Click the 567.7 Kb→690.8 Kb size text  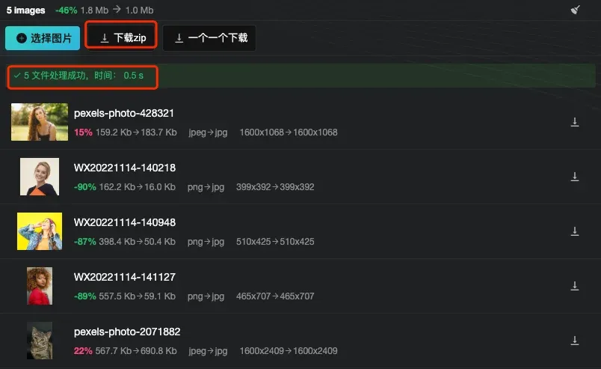click(x=136, y=351)
